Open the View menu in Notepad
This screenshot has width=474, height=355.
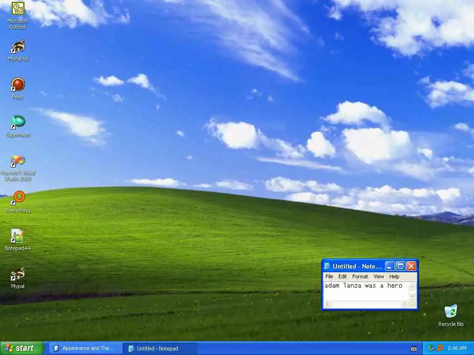(x=379, y=276)
